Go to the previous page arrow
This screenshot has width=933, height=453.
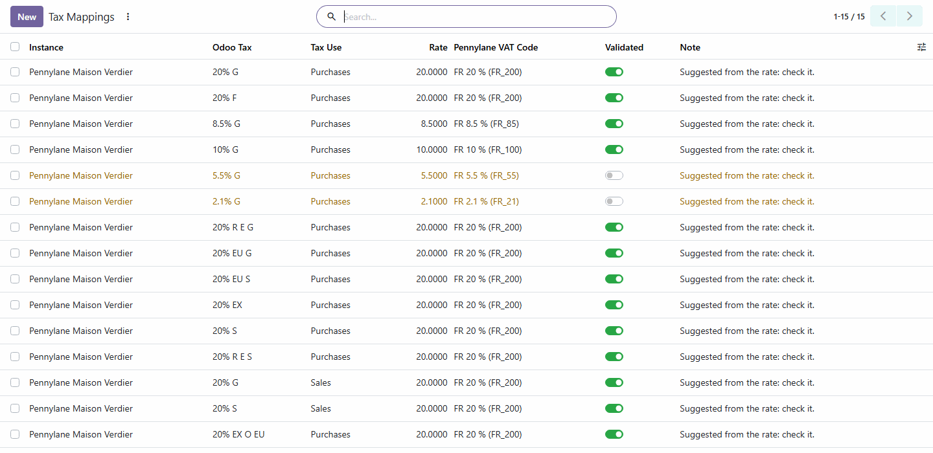point(883,16)
